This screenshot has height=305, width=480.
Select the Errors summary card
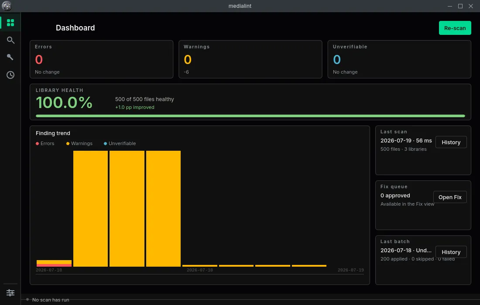tap(101, 59)
